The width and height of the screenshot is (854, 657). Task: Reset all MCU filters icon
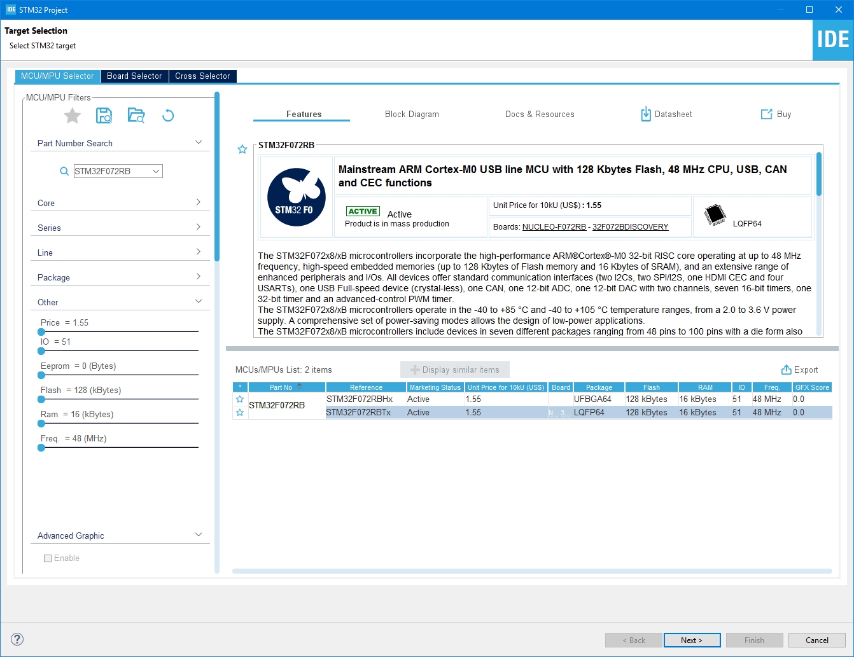168,116
